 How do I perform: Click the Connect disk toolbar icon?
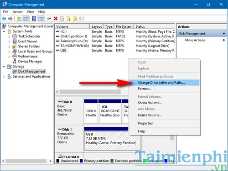point(49,19)
